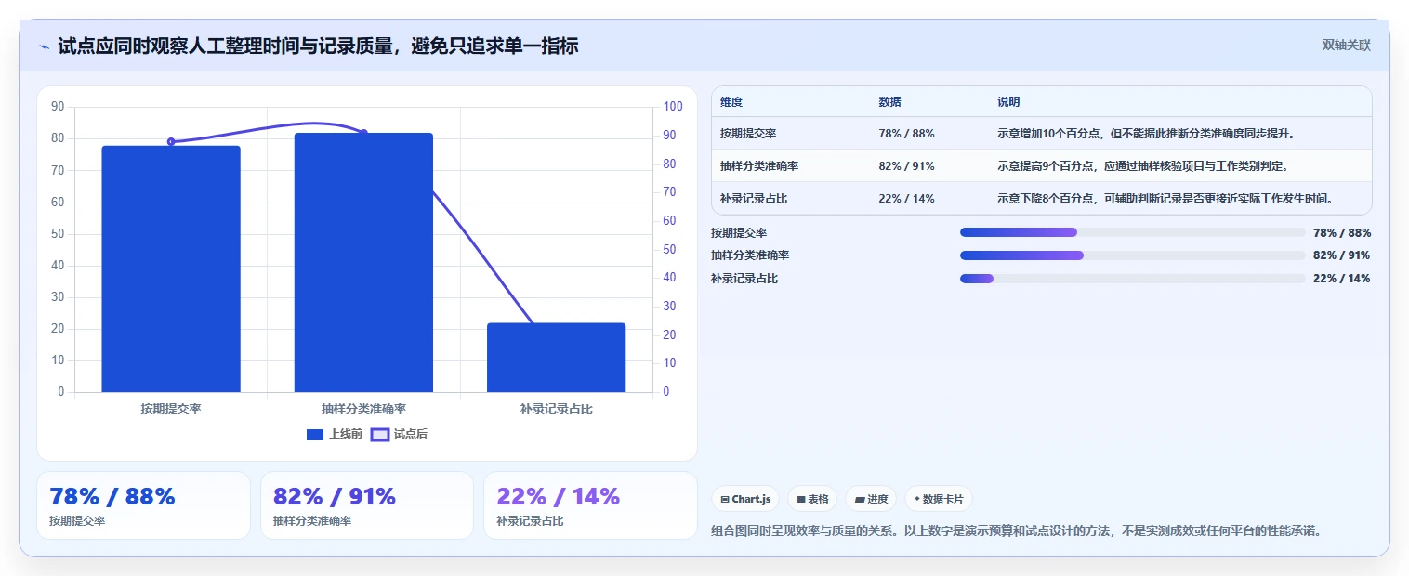The height and width of the screenshot is (576, 1409).
Task: Click the 说明 table column header
Action: (1008, 102)
